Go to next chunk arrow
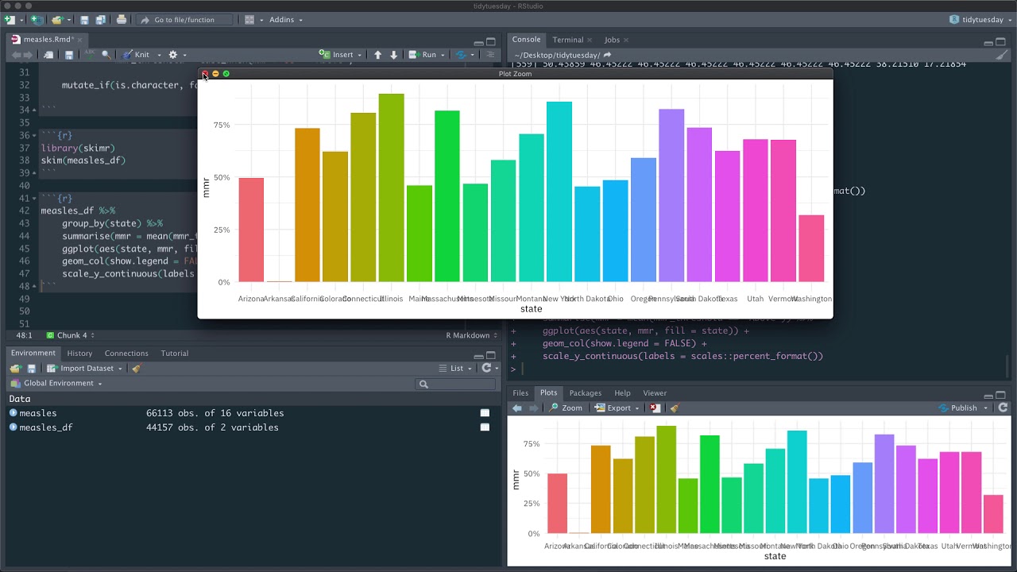Image resolution: width=1017 pixels, height=572 pixels. [393, 55]
